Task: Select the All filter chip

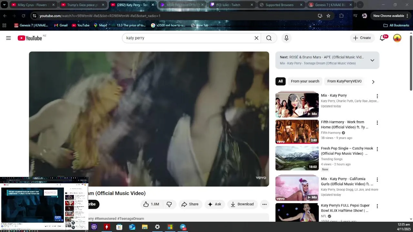Action: click(x=280, y=81)
